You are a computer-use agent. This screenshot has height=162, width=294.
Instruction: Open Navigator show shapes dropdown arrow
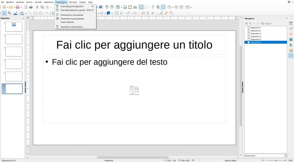pos(271,24)
